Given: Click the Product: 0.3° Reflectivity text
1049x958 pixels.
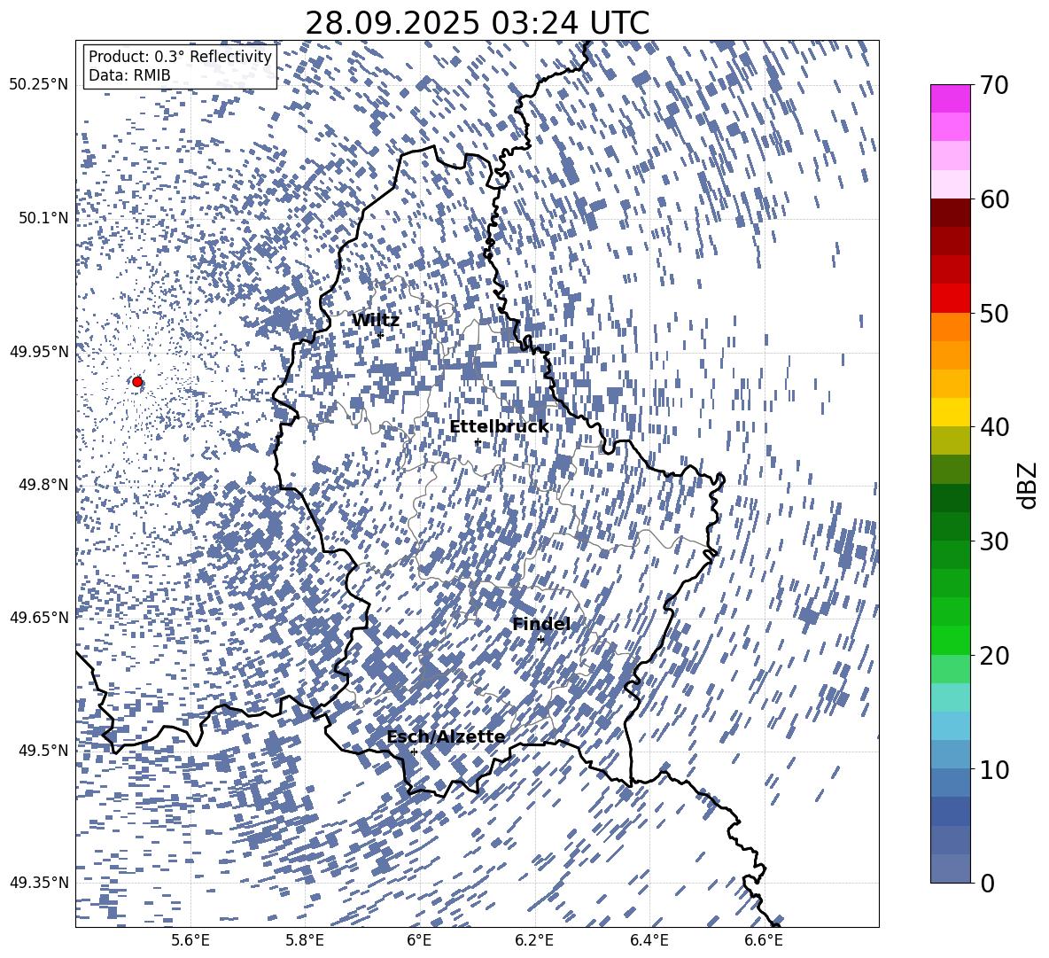Looking at the screenshot, I should [180, 57].
